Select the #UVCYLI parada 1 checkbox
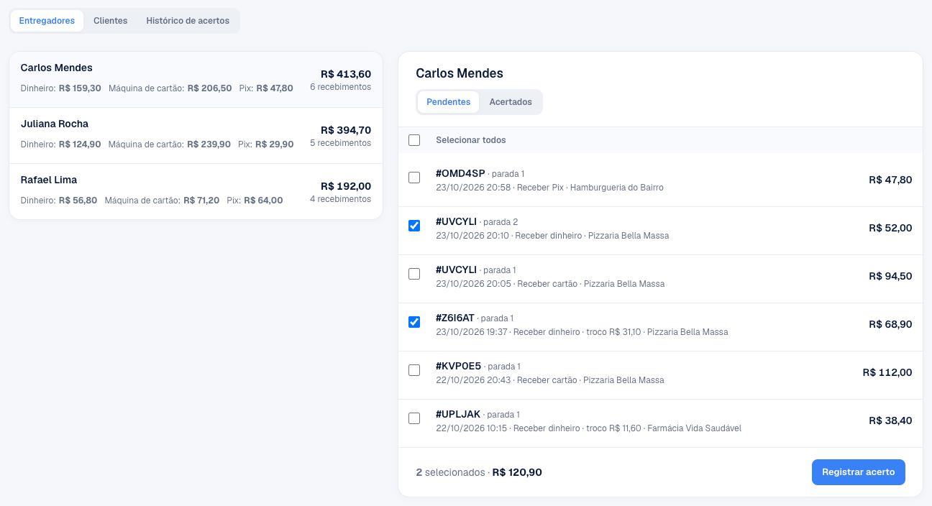The height and width of the screenshot is (506, 932). coord(414,274)
